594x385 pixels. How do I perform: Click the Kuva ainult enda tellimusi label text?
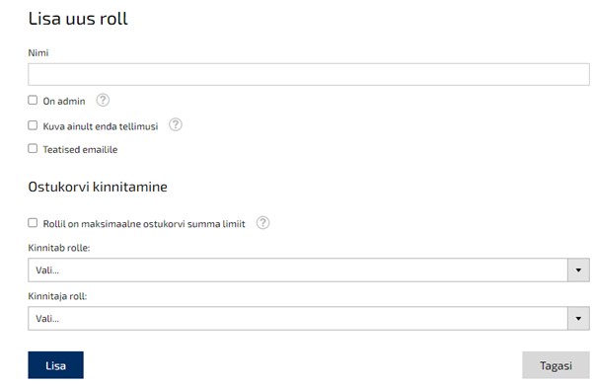[x=101, y=126]
